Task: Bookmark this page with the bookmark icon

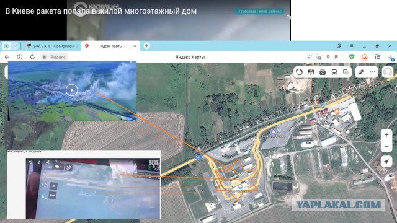Action: (x=336, y=57)
